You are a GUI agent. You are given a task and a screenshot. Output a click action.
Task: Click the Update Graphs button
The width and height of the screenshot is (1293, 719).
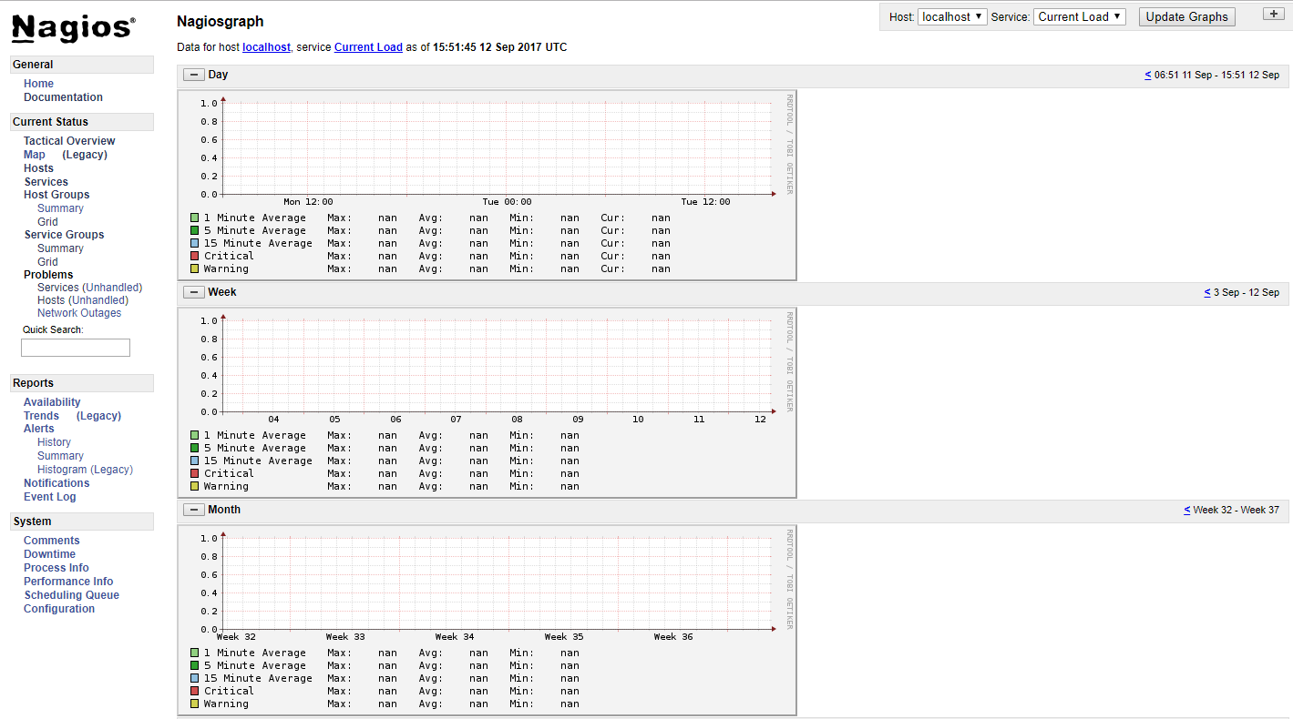(x=1187, y=16)
